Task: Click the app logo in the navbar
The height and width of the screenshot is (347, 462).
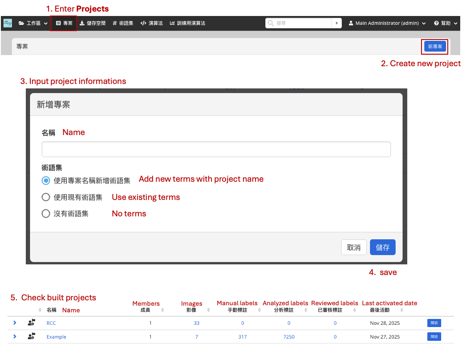Action: point(8,23)
